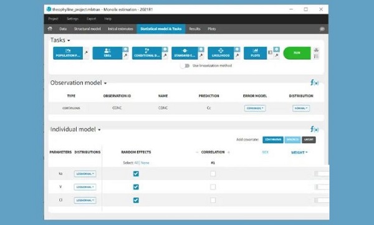Open the Help menu
This screenshot has width=374, height=225.
pyautogui.click(x=108, y=19)
